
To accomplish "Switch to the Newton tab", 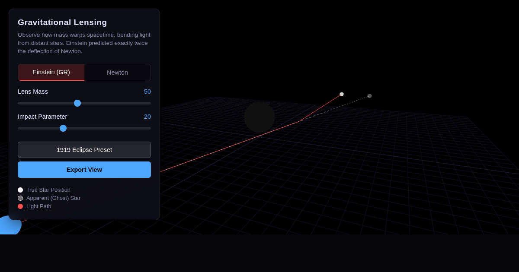I will [x=117, y=73].
